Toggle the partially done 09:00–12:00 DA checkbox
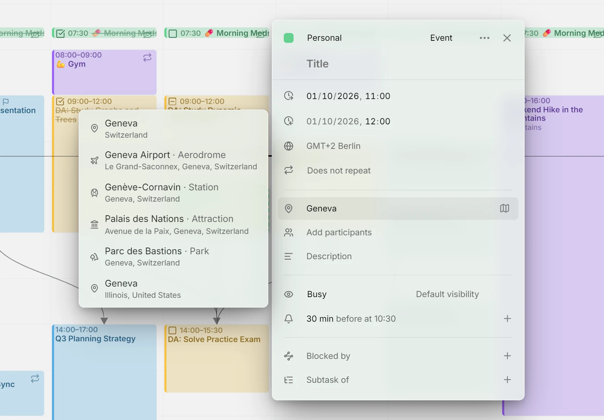The width and height of the screenshot is (604, 420). [172, 101]
